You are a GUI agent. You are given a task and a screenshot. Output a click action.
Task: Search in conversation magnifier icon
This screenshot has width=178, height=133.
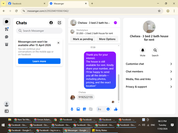click(155, 50)
